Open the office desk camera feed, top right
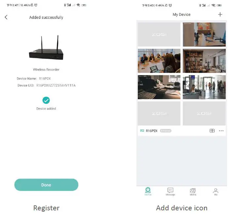Screen dimensions: 230x214 [x=204, y=34]
